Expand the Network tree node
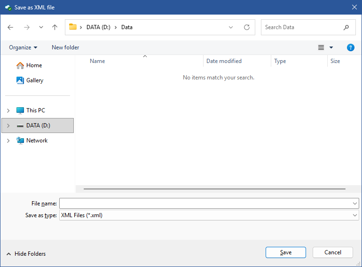The image size is (362, 267). pos(8,141)
